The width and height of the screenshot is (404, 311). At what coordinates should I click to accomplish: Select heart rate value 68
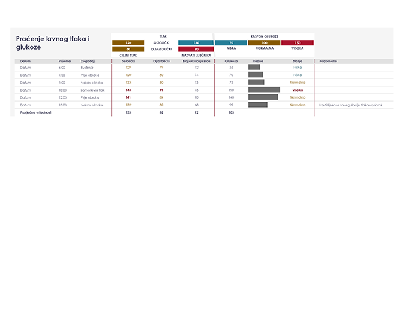[x=196, y=105]
